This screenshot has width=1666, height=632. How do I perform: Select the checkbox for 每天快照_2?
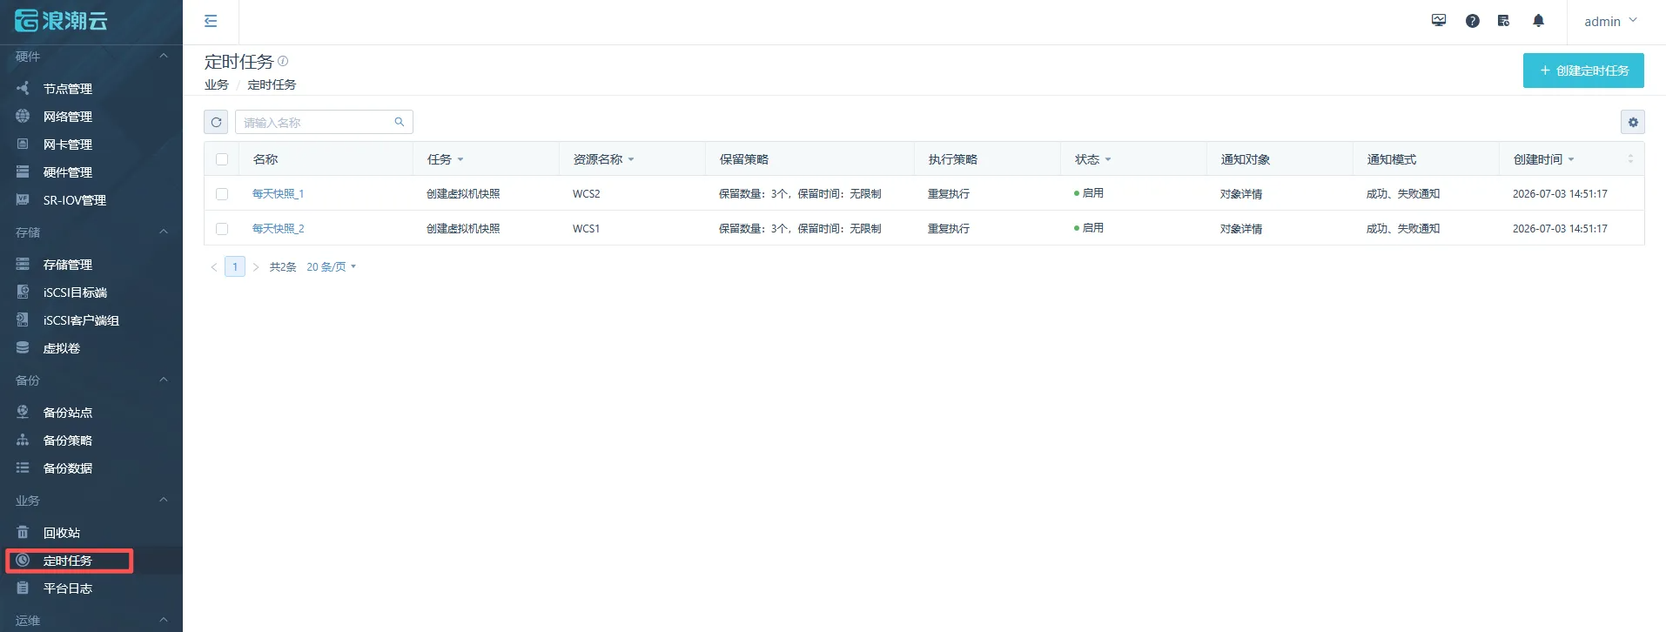point(222,229)
